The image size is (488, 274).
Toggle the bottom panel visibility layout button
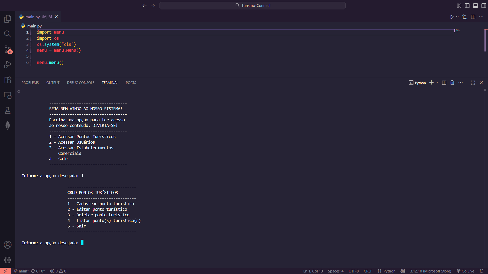[475, 6]
